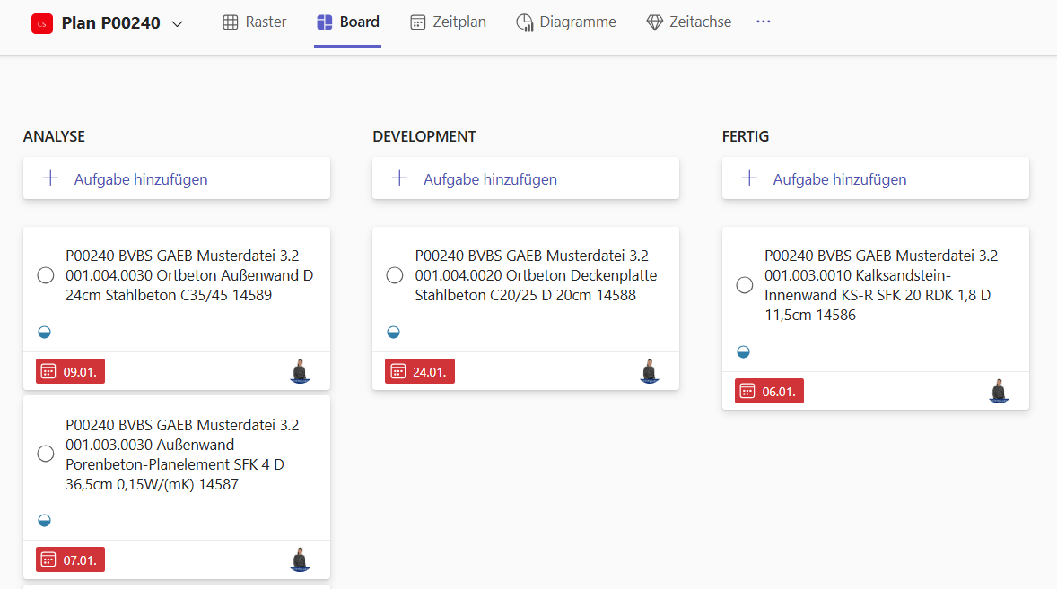Mark Ortbeton Deckenplatte task as complete
This screenshot has height=589, width=1057.
[395, 275]
